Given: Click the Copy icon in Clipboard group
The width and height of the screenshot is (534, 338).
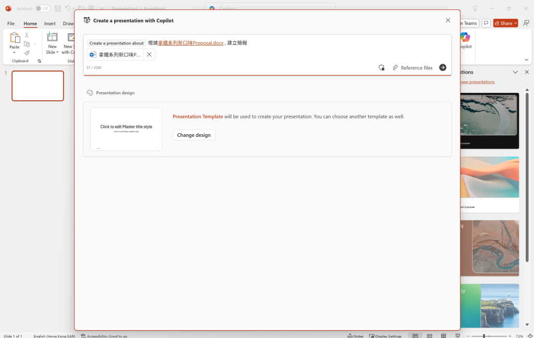Looking at the screenshot, I should coord(27,44).
